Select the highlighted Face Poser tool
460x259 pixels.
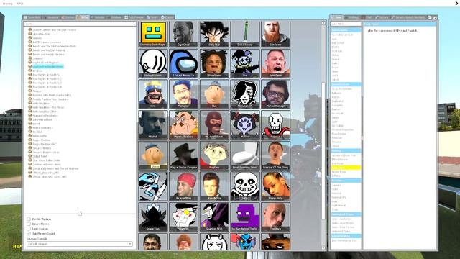[x=346, y=168]
